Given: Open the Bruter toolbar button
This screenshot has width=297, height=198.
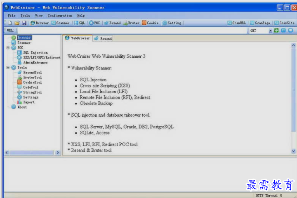Looking at the screenshot, I should tap(132, 23).
